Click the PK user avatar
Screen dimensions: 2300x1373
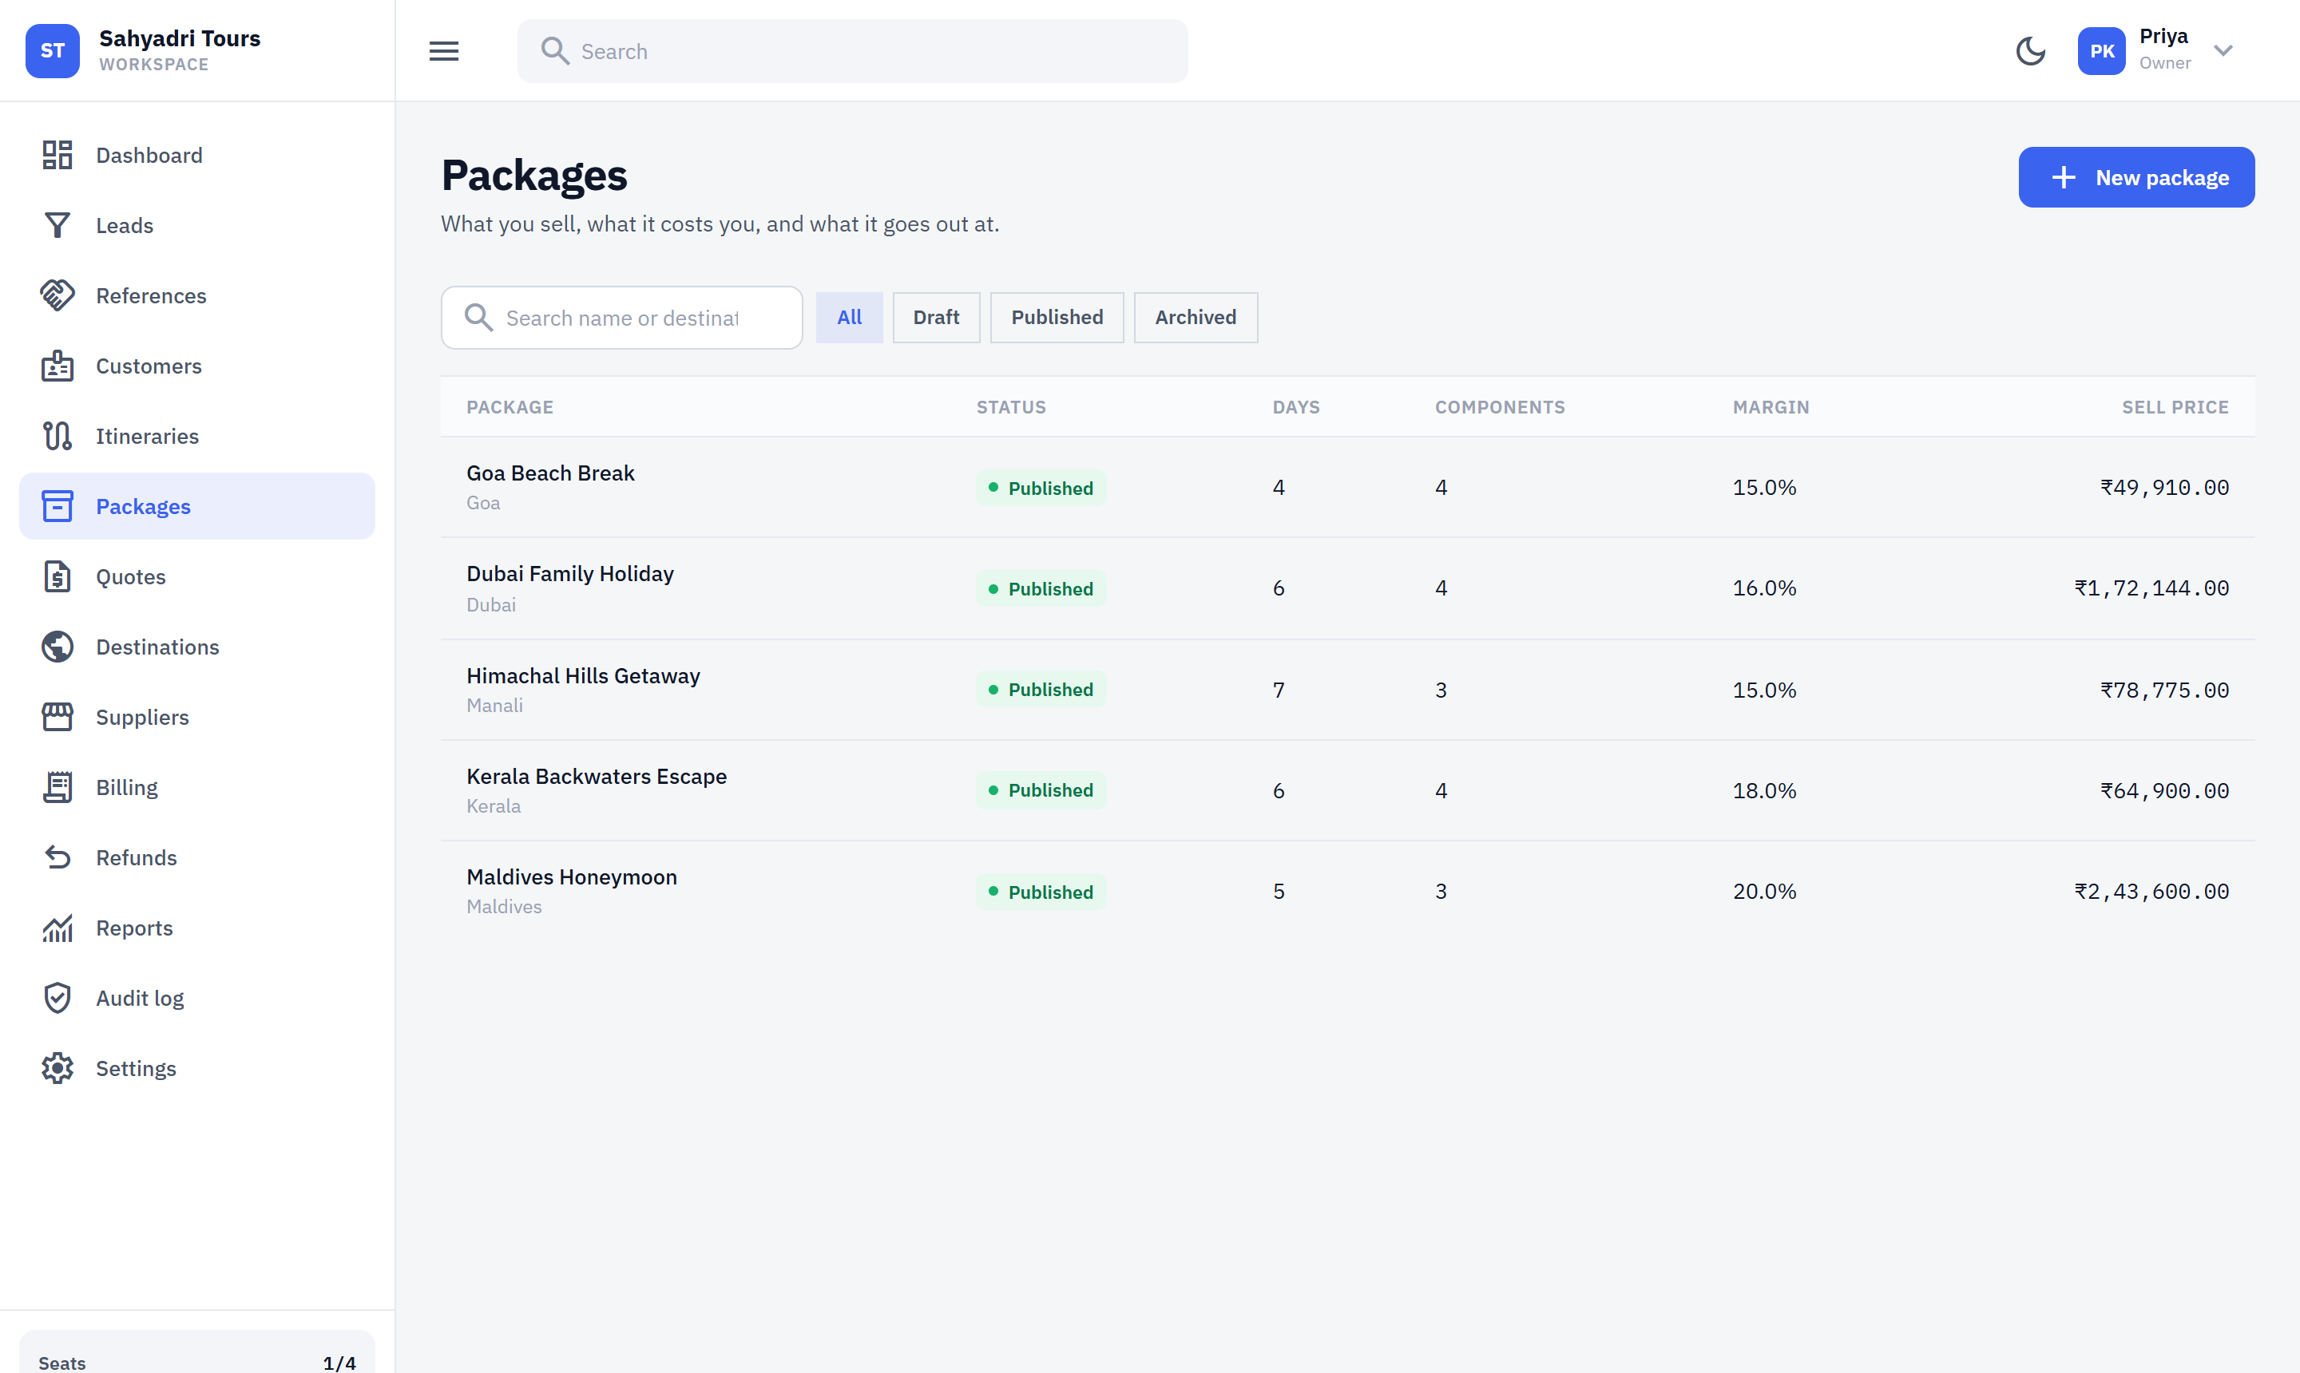(2101, 51)
